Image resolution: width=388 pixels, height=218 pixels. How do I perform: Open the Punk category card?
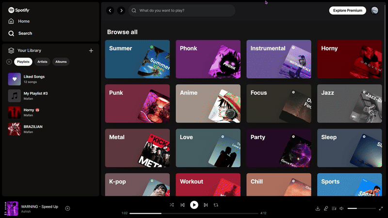pyautogui.click(x=137, y=104)
